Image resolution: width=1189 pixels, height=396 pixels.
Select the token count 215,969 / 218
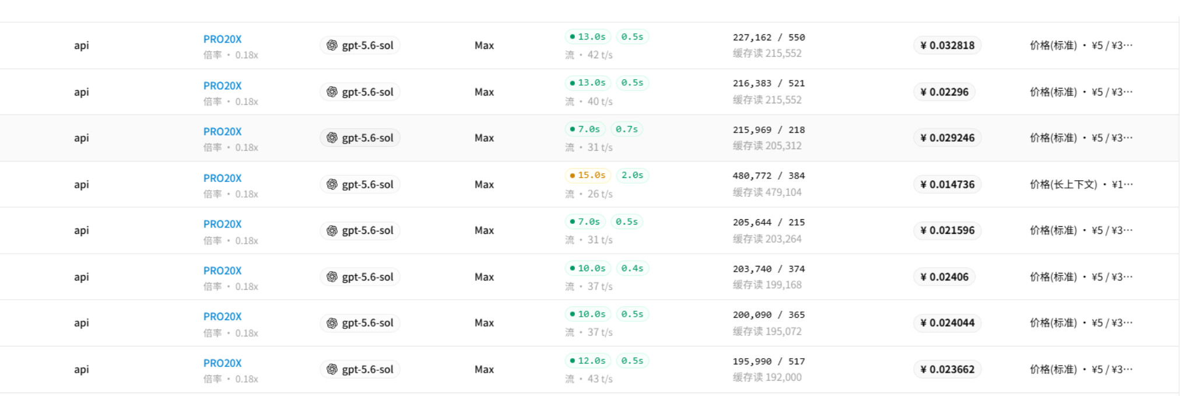(x=769, y=130)
